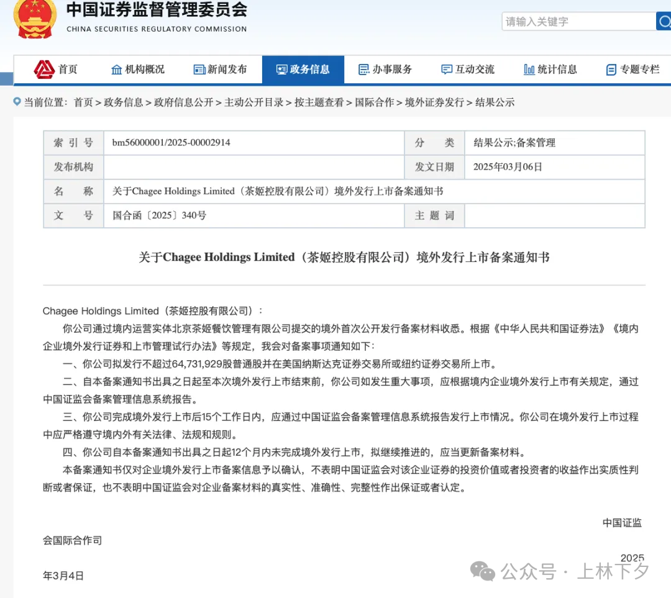Click the red CSRC logo beside 首页

[x=44, y=70]
